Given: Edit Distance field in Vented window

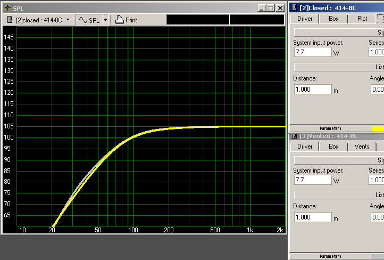Looking at the screenshot, I should point(313,217).
